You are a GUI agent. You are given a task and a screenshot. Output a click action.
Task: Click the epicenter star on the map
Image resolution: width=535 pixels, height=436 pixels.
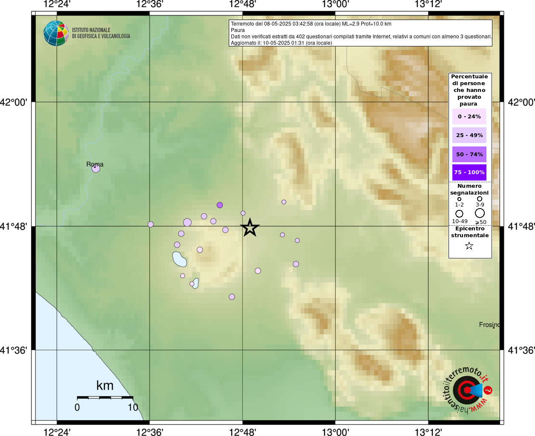(x=250, y=227)
